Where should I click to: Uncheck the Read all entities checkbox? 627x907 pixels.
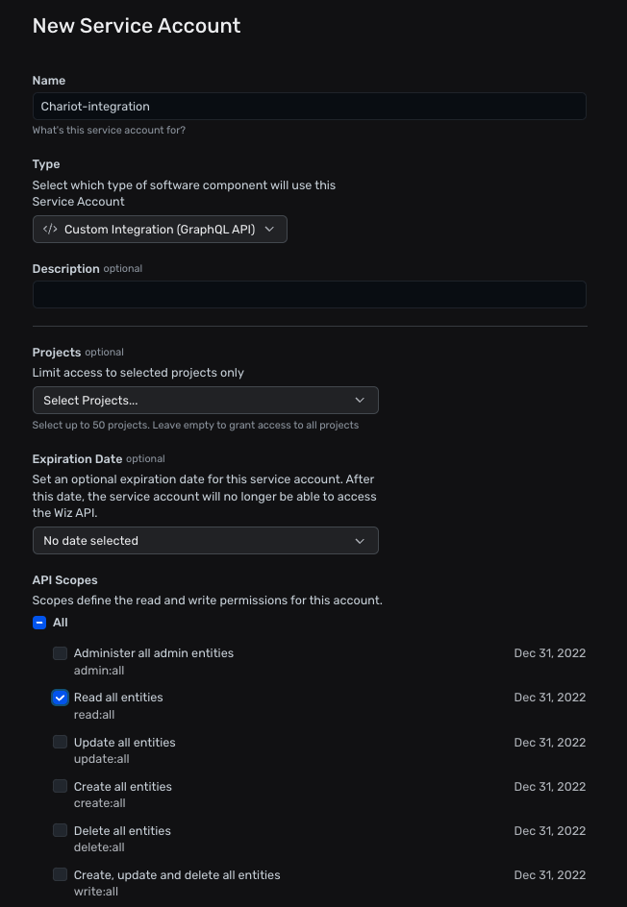(60, 698)
